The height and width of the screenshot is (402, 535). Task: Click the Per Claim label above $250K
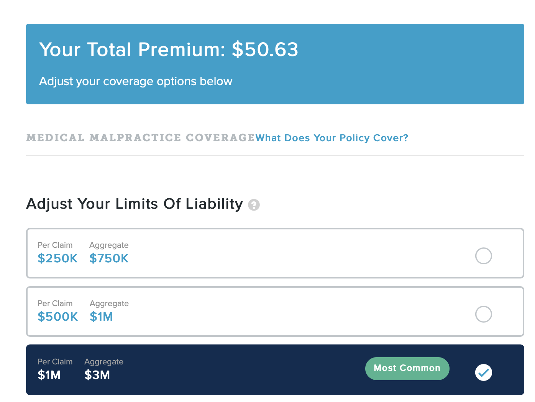tap(55, 245)
